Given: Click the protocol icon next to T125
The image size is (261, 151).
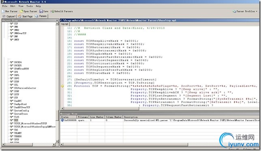Looking at the screenshot, I should (12, 117).
